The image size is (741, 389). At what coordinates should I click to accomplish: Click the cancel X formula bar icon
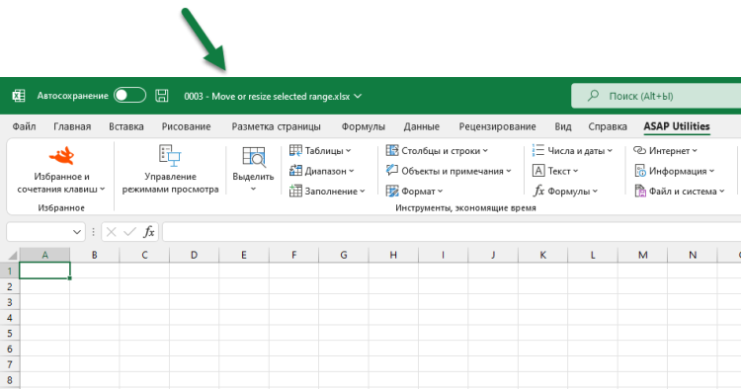[111, 232]
